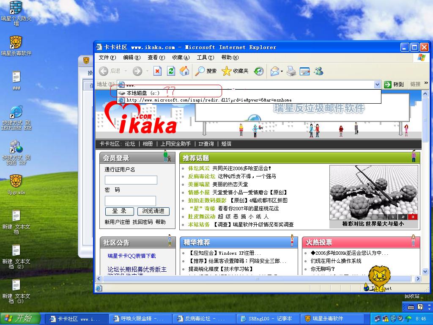Open History clock icon in toolbar
Screen dimensions: 433x325
point(259,71)
